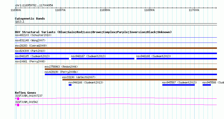Select the short blue nsv946166 bar

coord(70,85)
